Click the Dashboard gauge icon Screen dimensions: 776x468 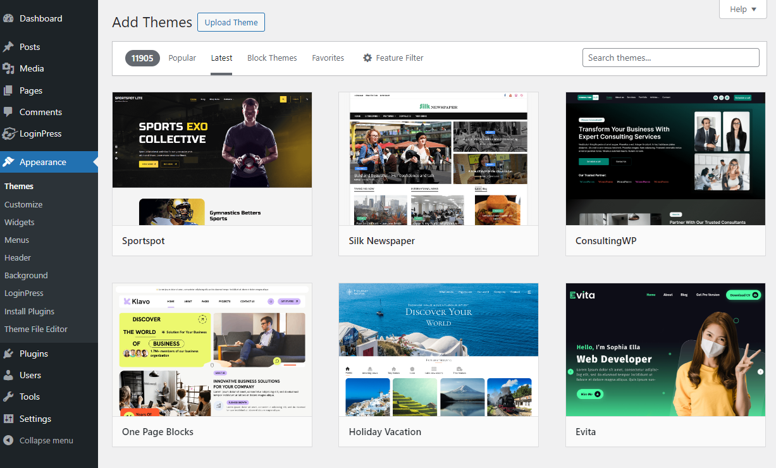pos(8,18)
